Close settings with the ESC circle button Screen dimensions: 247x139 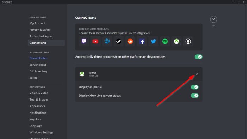click(213, 19)
